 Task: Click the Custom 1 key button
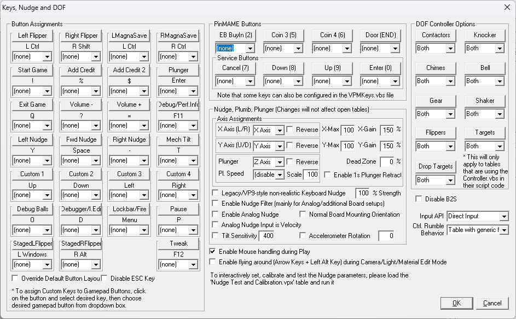point(32,174)
